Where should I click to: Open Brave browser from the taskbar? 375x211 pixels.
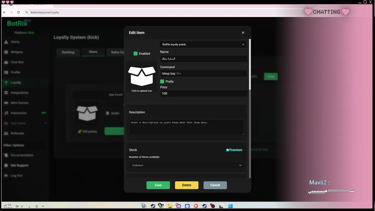(196, 206)
